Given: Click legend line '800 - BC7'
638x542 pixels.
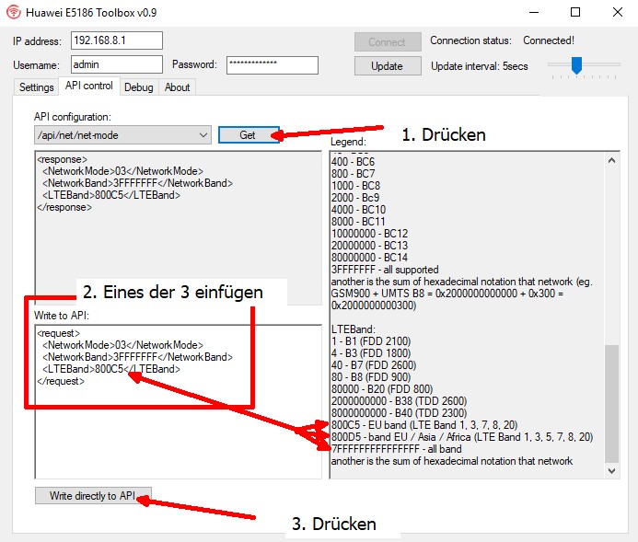Looking at the screenshot, I should click(354, 174).
